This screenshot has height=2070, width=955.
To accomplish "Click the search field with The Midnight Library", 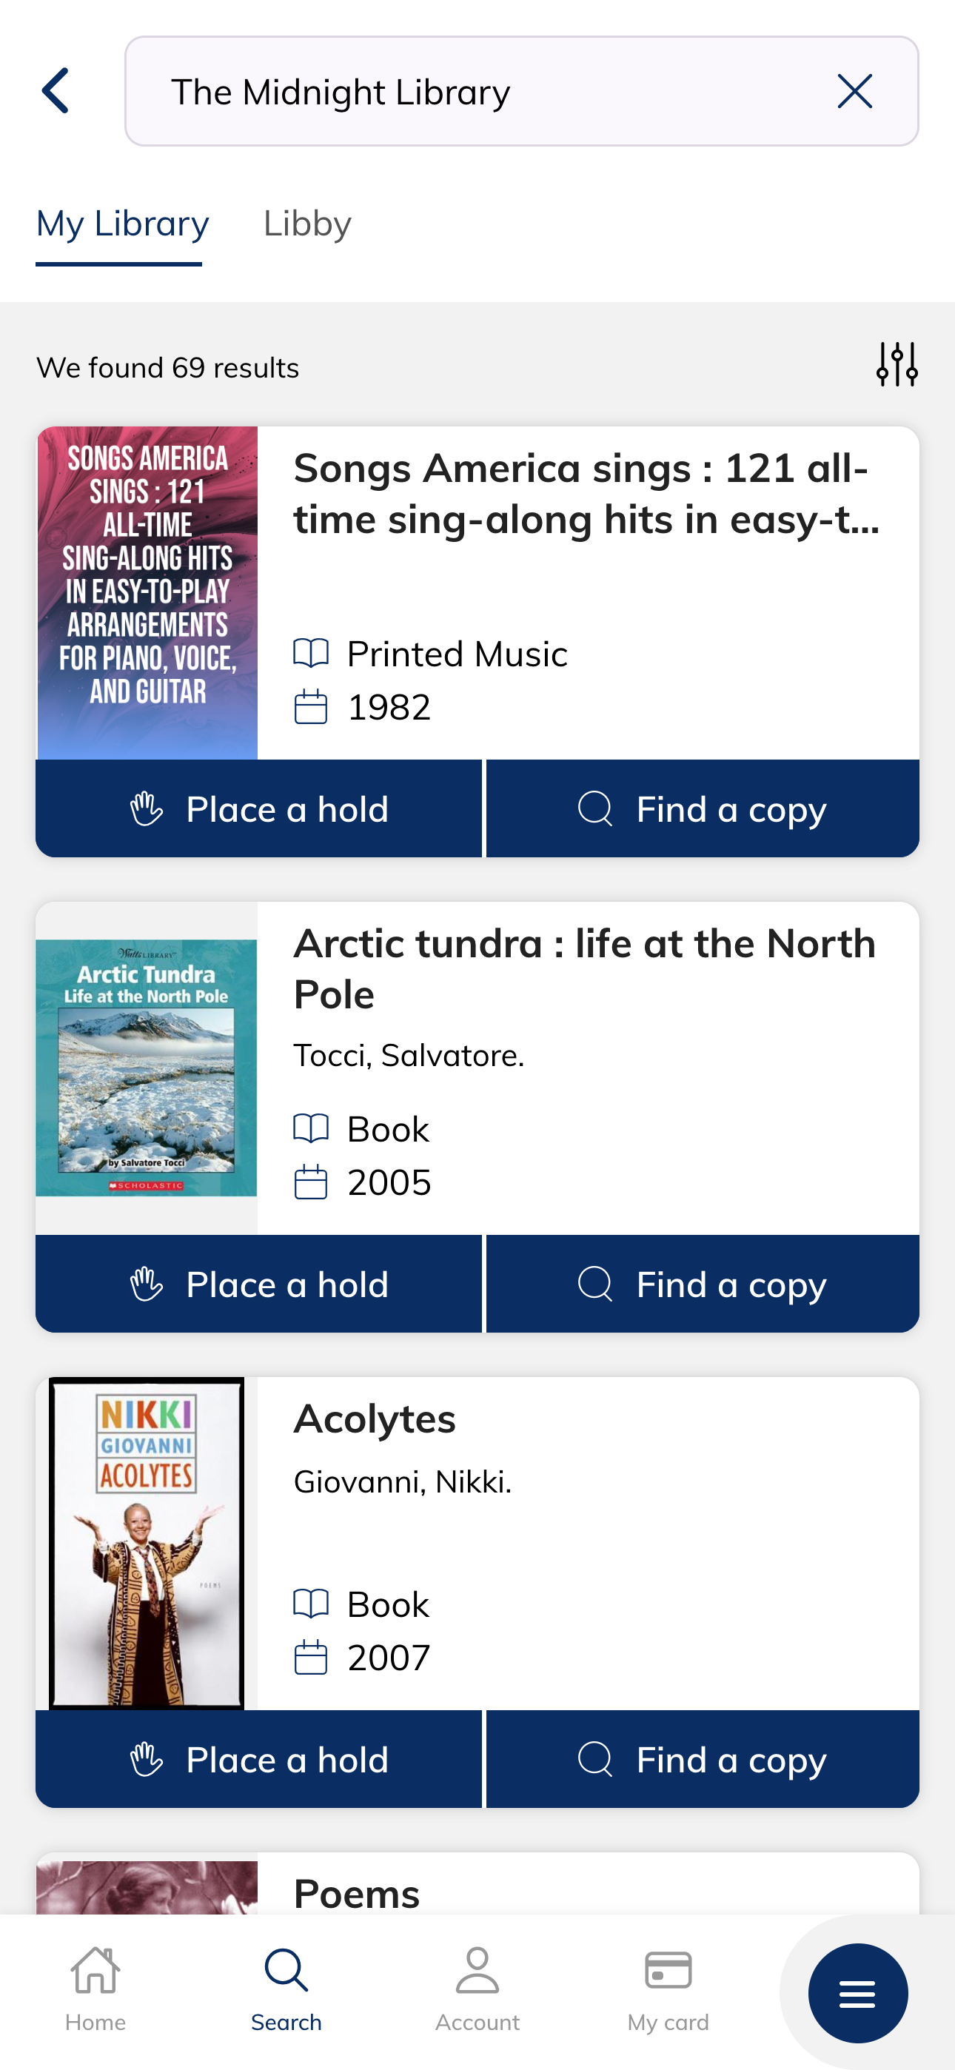I will (521, 92).
